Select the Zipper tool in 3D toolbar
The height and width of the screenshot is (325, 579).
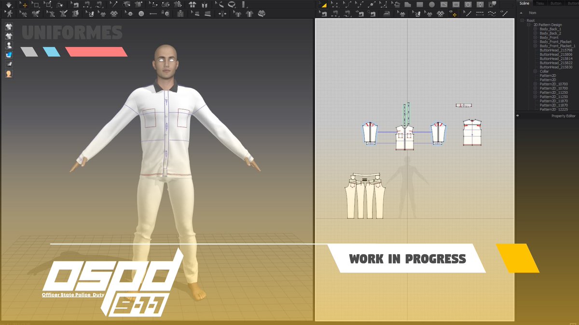tap(179, 13)
